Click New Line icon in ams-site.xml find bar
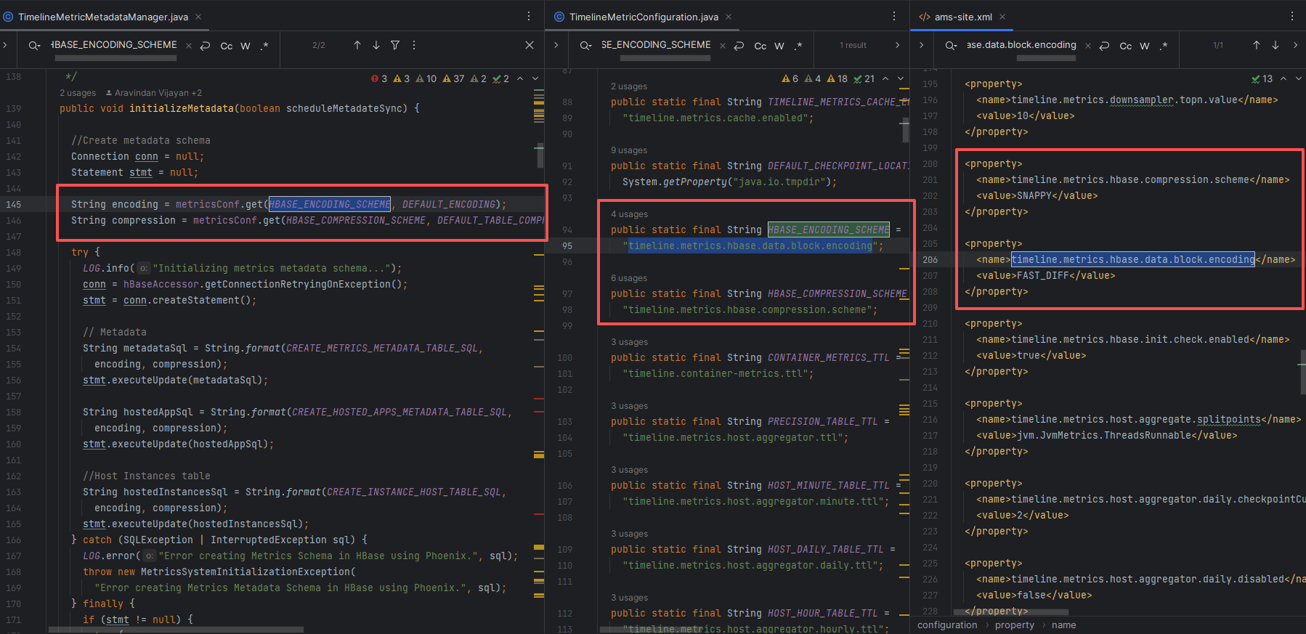This screenshot has height=634, width=1306. (1105, 46)
